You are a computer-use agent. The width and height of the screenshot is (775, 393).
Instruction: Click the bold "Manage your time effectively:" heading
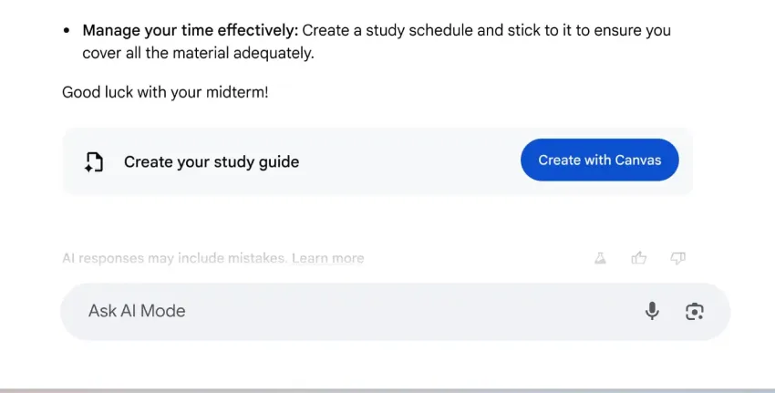[191, 30]
